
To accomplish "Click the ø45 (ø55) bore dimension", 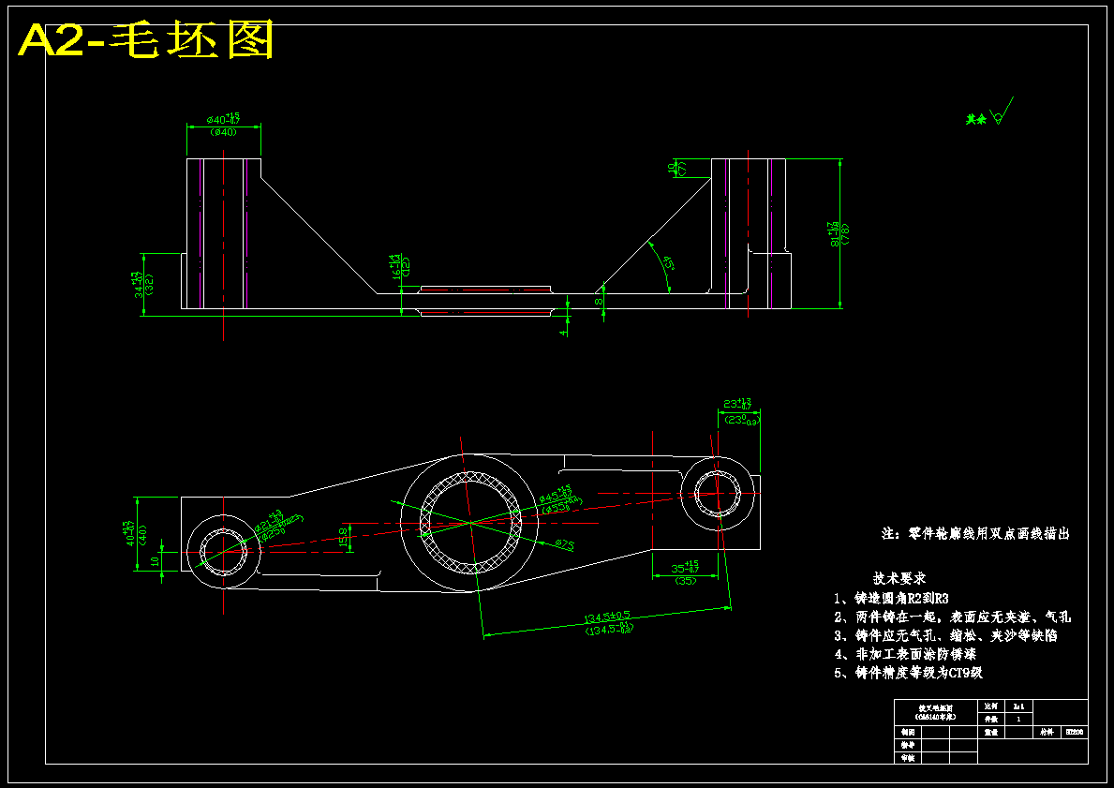I will 560,499.
